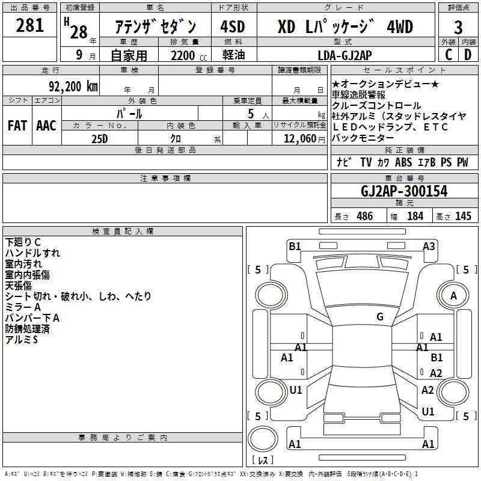This screenshot has width=481, height=481.
Task: Select the first registration year 'H28'
Action: 76,28
